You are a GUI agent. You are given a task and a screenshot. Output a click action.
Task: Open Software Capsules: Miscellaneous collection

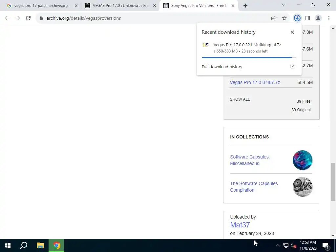(250, 160)
